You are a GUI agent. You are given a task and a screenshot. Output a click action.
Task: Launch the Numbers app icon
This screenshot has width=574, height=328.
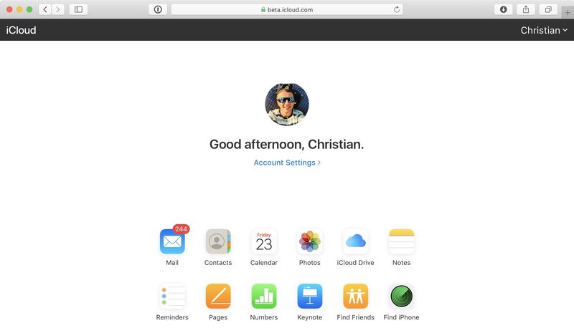[263, 296]
